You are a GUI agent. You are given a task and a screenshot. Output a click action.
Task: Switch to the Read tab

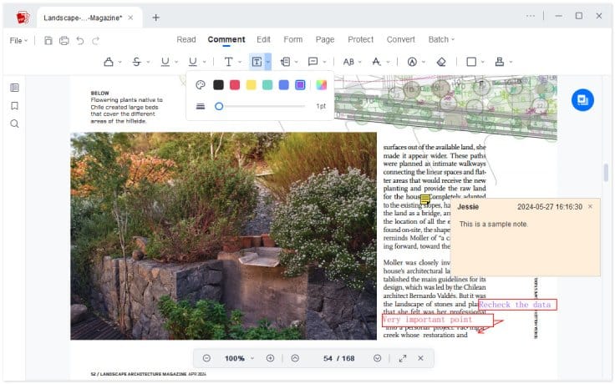186,39
